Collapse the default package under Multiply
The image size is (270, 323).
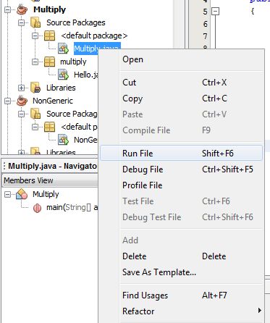click(x=35, y=35)
